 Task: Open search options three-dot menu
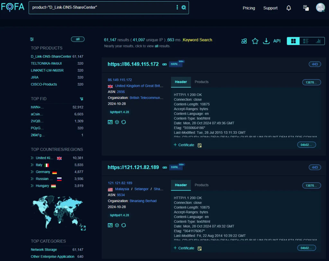pyautogui.click(x=177, y=7)
